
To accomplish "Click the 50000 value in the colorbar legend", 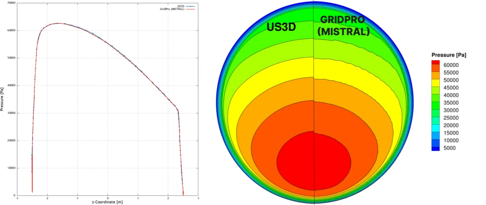I will pos(451,80).
